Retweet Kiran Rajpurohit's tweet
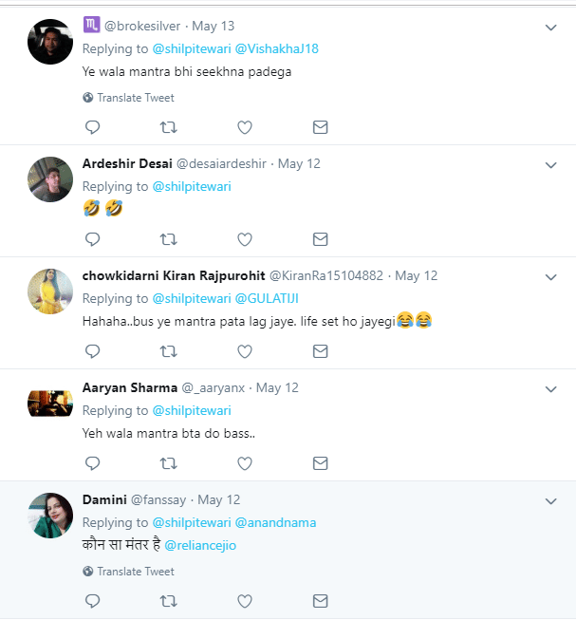 tap(168, 351)
